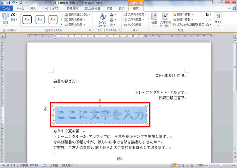Image resolution: width=237 pixels, height=168 pixels.
Task: Toggle the ruler button above vertical scrollbar
Action: (x=235, y=37)
